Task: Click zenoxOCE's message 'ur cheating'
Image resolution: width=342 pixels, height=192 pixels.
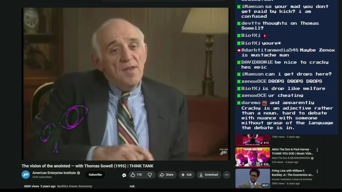Action: click(x=270, y=95)
